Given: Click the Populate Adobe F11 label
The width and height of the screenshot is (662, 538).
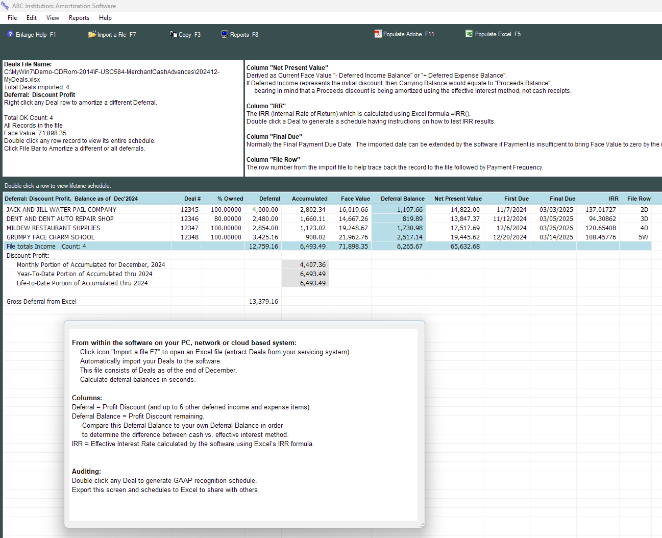Looking at the screenshot, I should pos(408,34).
